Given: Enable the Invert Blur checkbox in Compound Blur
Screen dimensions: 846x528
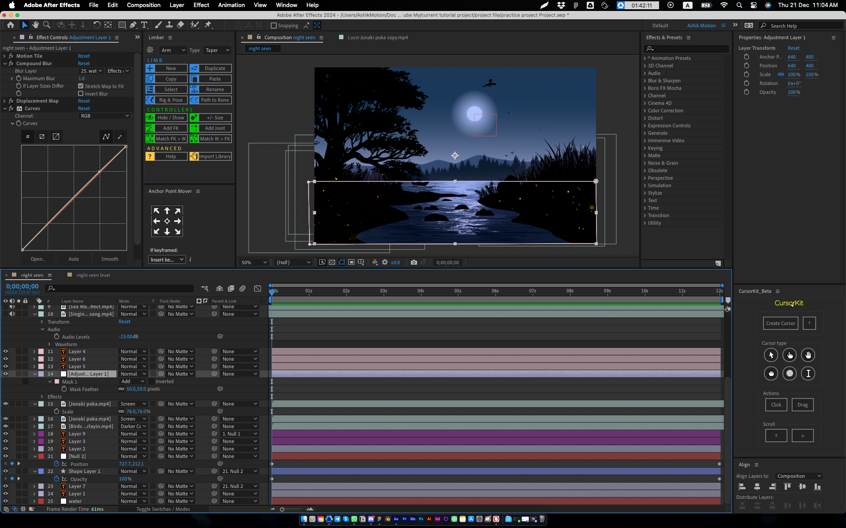Looking at the screenshot, I should point(81,93).
